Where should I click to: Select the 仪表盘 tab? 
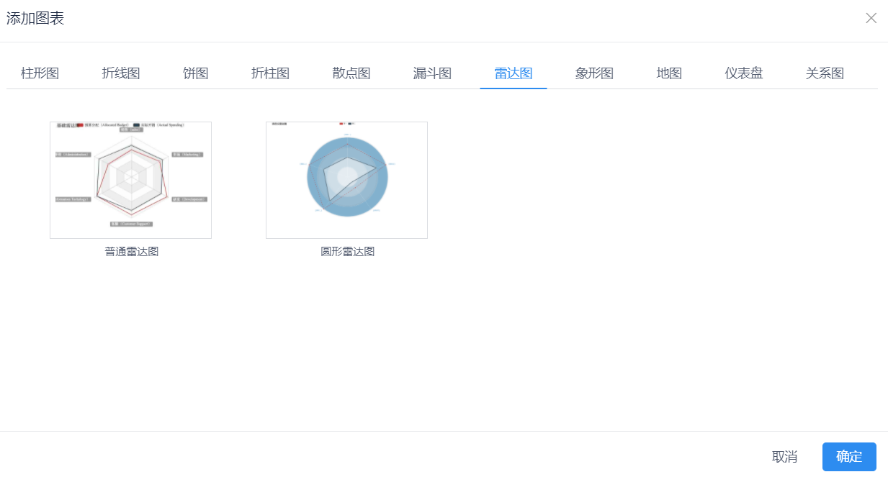[x=744, y=73]
